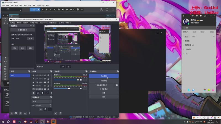The image size is (221, 124).
Task: Click Start Recording in OBS controls
Action: point(104,81)
